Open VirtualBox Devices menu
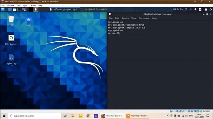The height and width of the screenshot is (119, 213). [x=33, y=6]
